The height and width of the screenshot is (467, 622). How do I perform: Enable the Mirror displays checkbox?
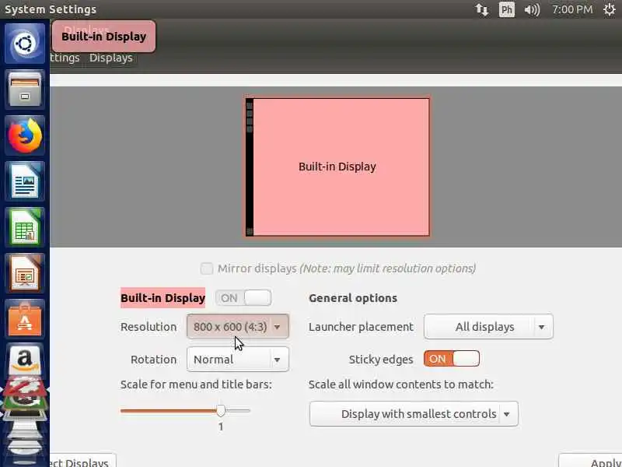click(207, 269)
